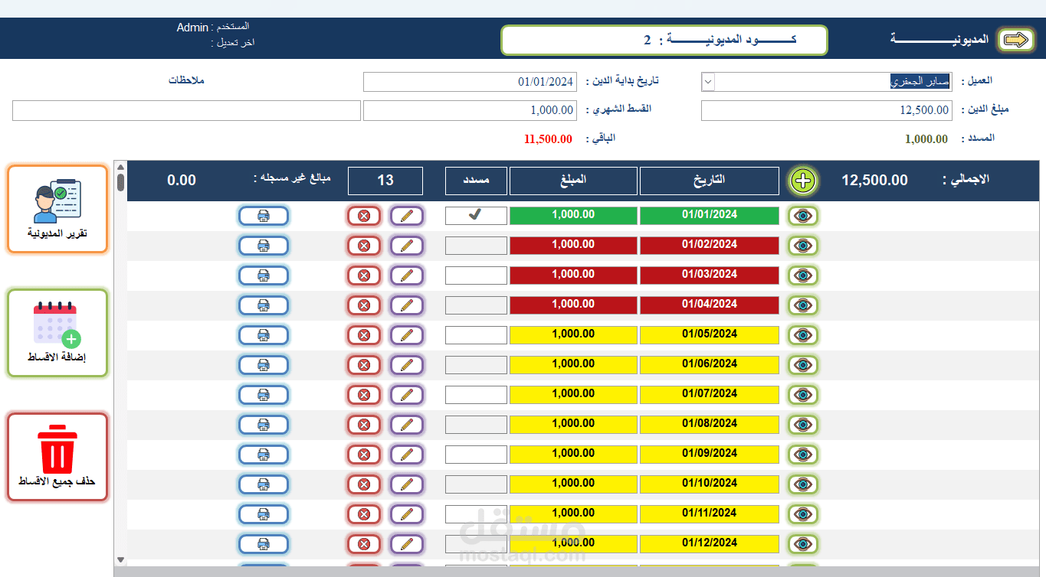The image size is (1046, 577).
Task: Click inside the ملاحظات notes field
Action: (185, 110)
